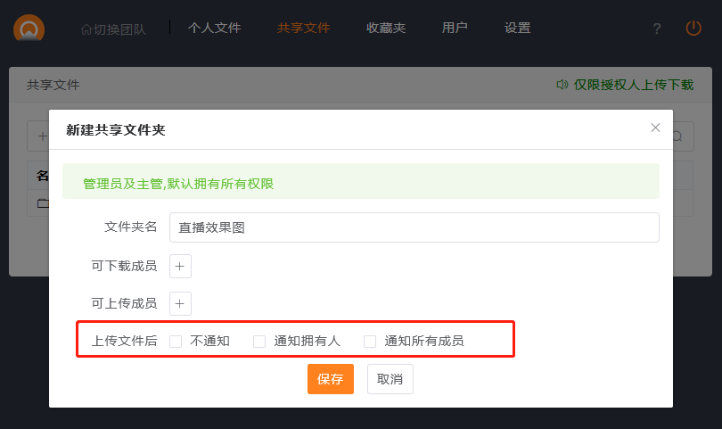Click the orange app logo icon
Viewport: 722px width, 429px height.
pos(29,29)
